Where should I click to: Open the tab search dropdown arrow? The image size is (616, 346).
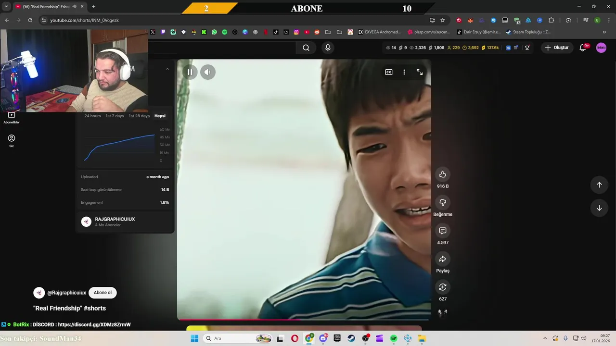6,7
